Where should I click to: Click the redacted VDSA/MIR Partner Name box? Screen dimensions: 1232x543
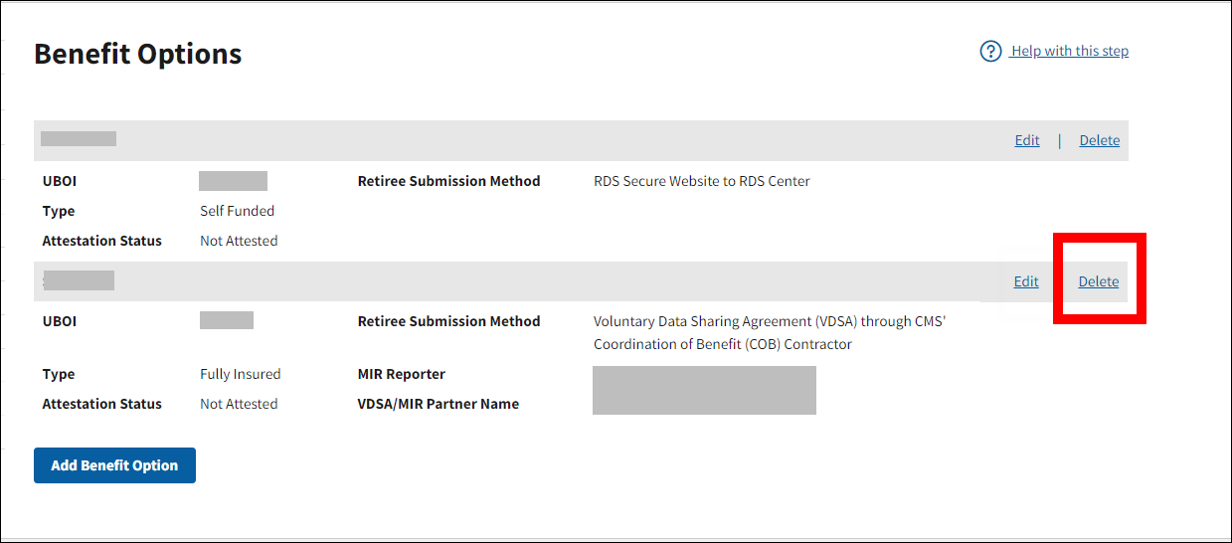click(704, 390)
